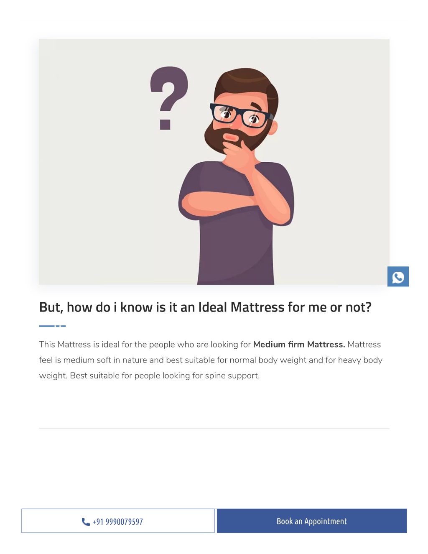Click the man's black glasses in illustration
This screenshot has height=554, width=428.
[x=241, y=115]
